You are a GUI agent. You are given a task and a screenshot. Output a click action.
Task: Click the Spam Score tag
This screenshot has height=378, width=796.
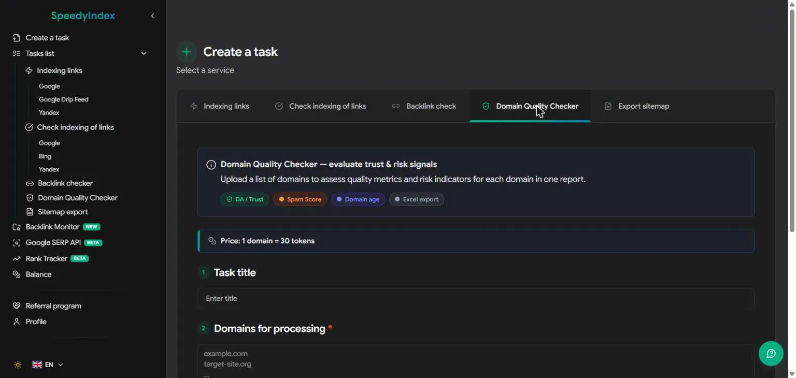(300, 199)
